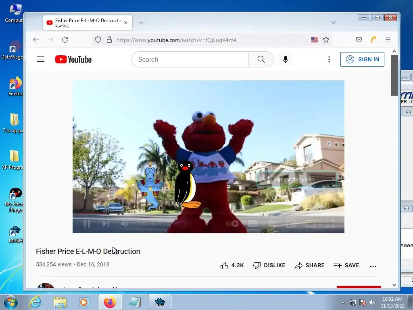Open the Windows Start menu

coord(10,302)
